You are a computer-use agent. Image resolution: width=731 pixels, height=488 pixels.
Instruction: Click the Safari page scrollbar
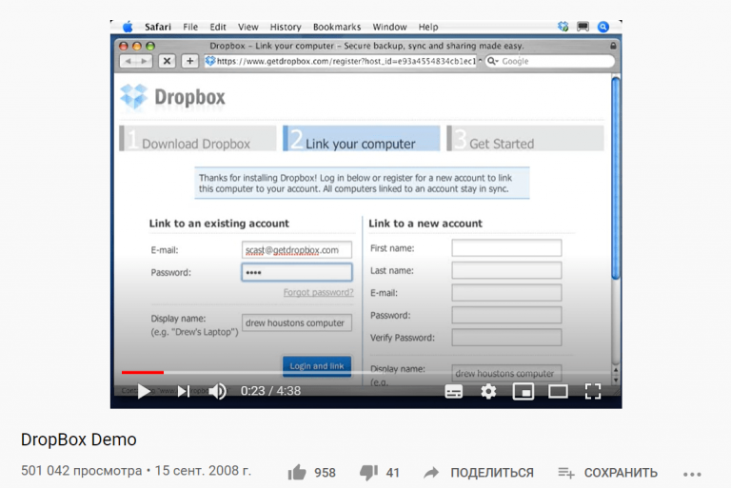click(616, 179)
